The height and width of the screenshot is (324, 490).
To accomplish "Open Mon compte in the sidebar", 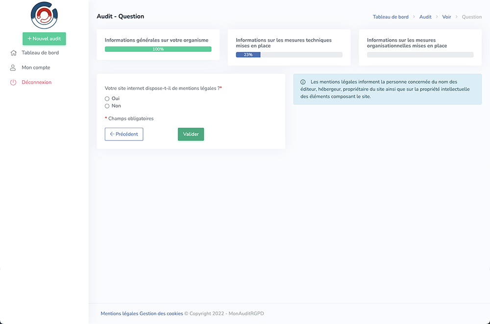I will 36,68.
